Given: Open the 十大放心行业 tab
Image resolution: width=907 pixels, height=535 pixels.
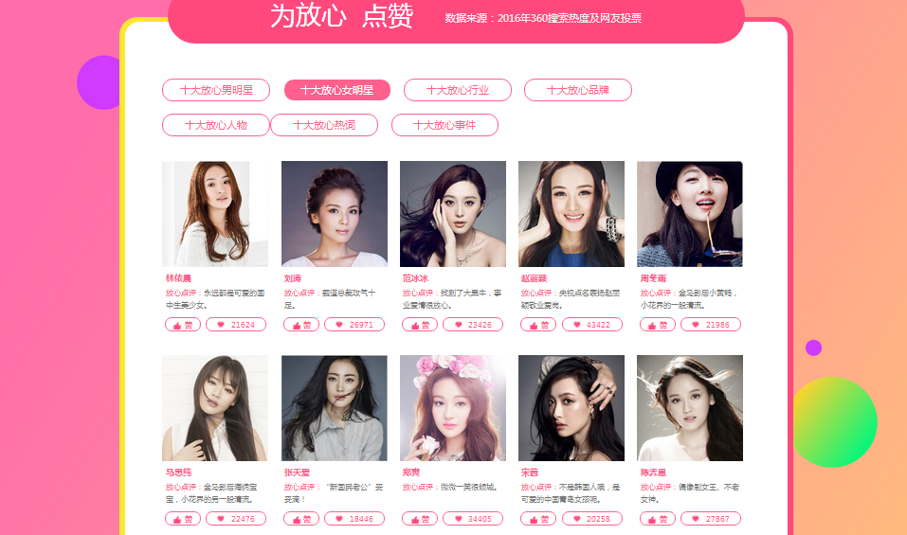Looking at the screenshot, I should click(x=458, y=90).
